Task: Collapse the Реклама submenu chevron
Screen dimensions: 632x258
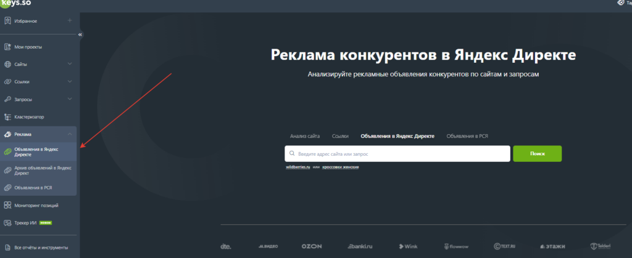Action: pyautogui.click(x=70, y=134)
